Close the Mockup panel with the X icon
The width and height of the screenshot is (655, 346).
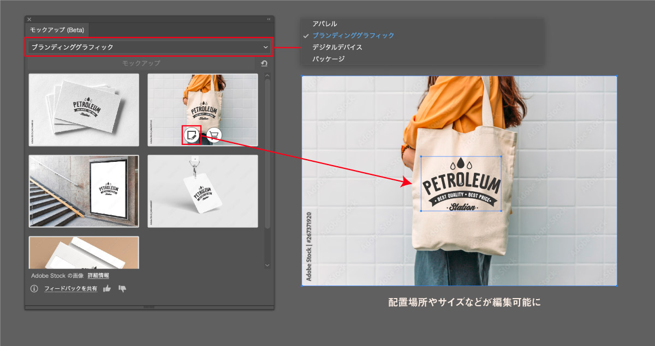click(x=29, y=19)
